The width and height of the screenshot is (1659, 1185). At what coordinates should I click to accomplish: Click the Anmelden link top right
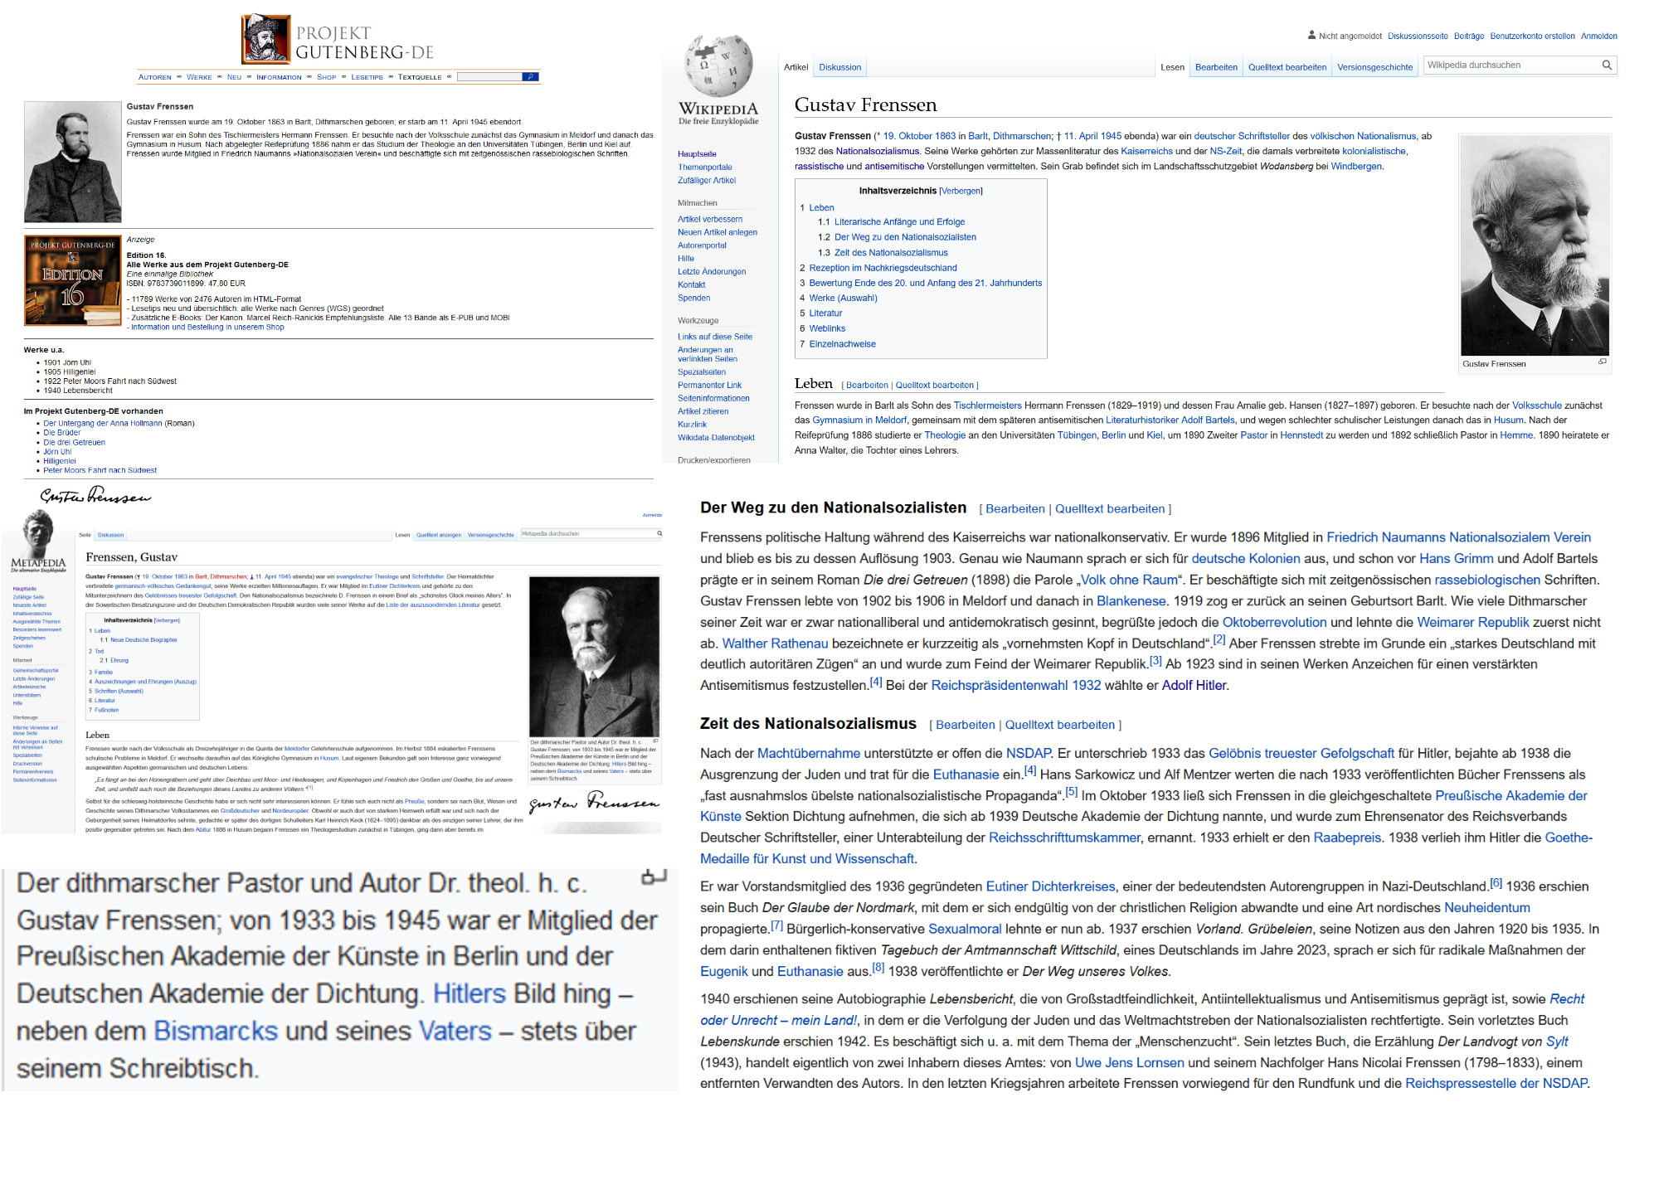coord(1598,36)
